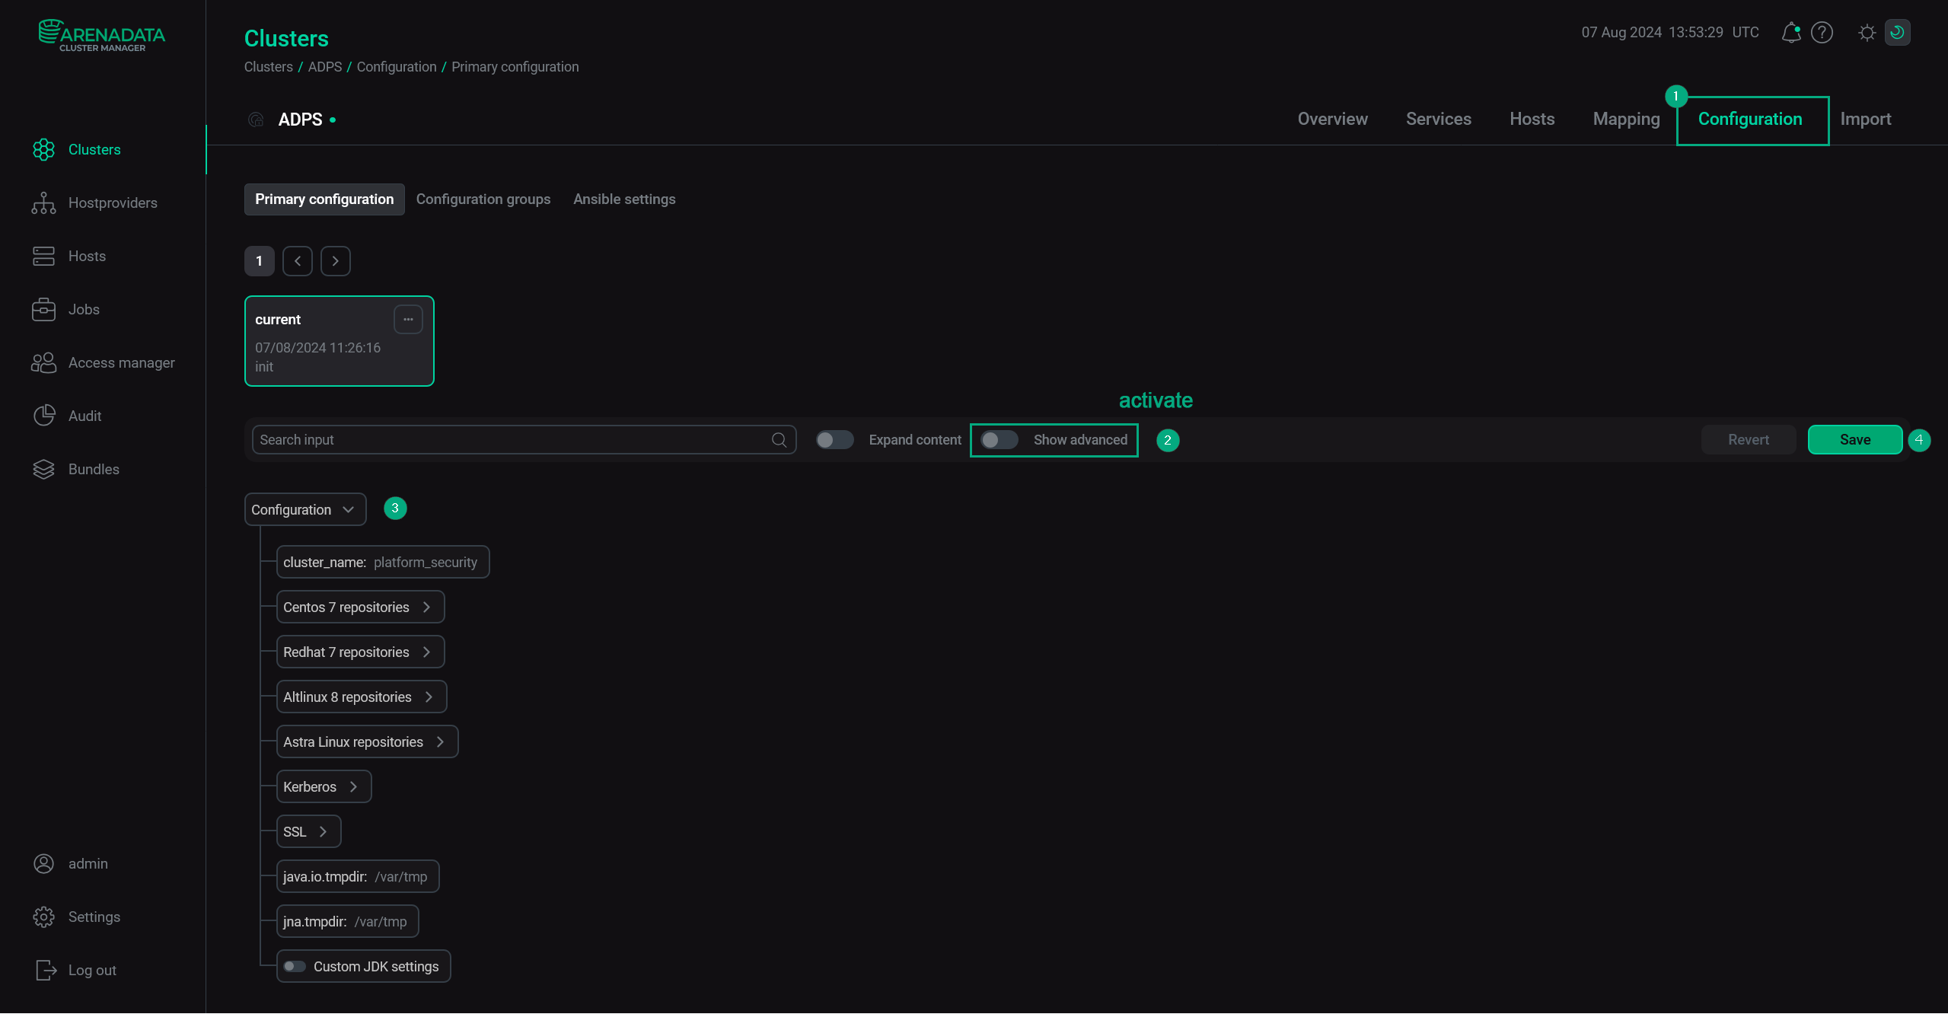
Task: Click the UTC date and time display
Action: point(1670,32)
